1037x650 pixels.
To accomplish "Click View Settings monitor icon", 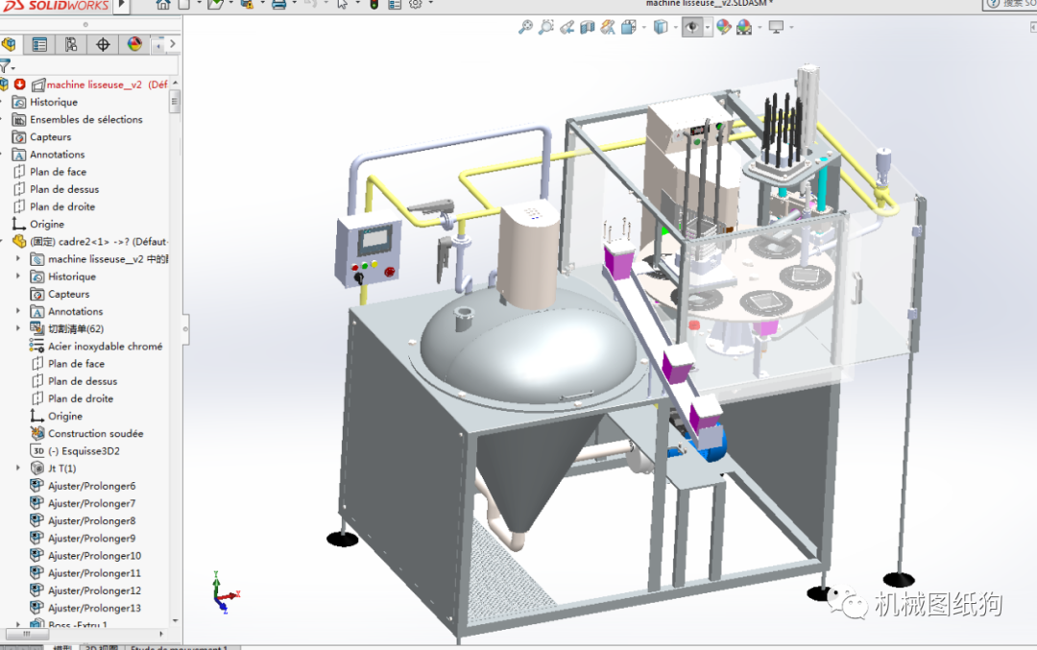I will click(x=776, y=27).
